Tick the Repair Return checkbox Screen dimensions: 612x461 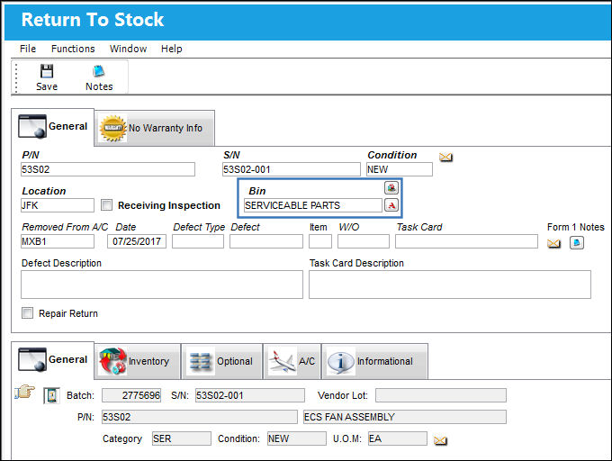click(x=27, y=313)
